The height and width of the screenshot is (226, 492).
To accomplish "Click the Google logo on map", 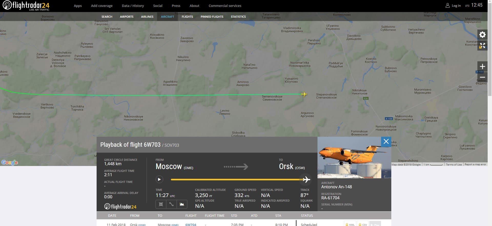I will [x=9, y=162].
